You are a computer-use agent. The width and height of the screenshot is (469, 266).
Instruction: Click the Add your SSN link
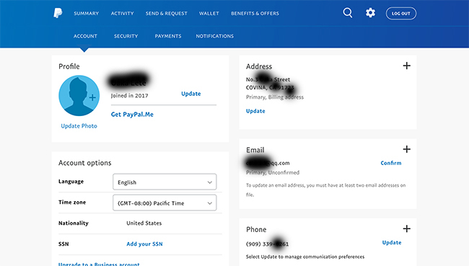pyautogui.click(x=144, y=244)
